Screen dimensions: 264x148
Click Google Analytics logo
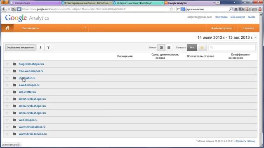[x=27, y=18]
